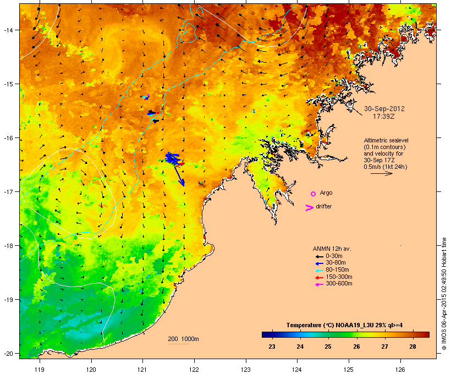Click the '0.5m/s (1kt 24h)' text
This screenshot has width=451, height=374.
click(x=386, y=167)
